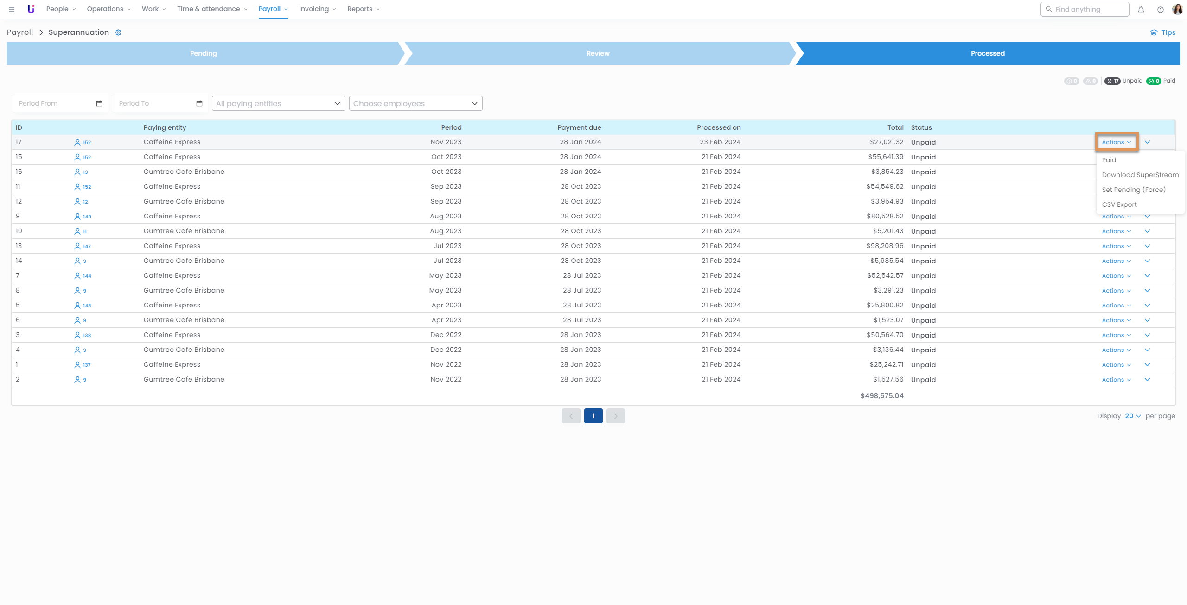Toggle the grey warning triangle filter badge
The height and width of the screenshot is (605, 1187).
click(1090, 81)
